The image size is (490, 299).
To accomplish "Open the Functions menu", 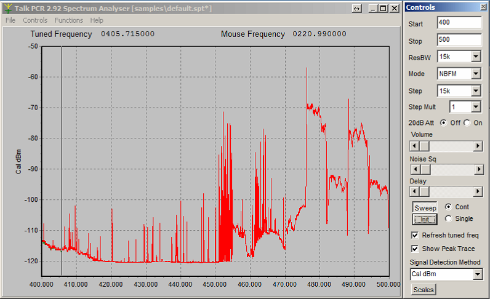I will (x=69, y=20).
